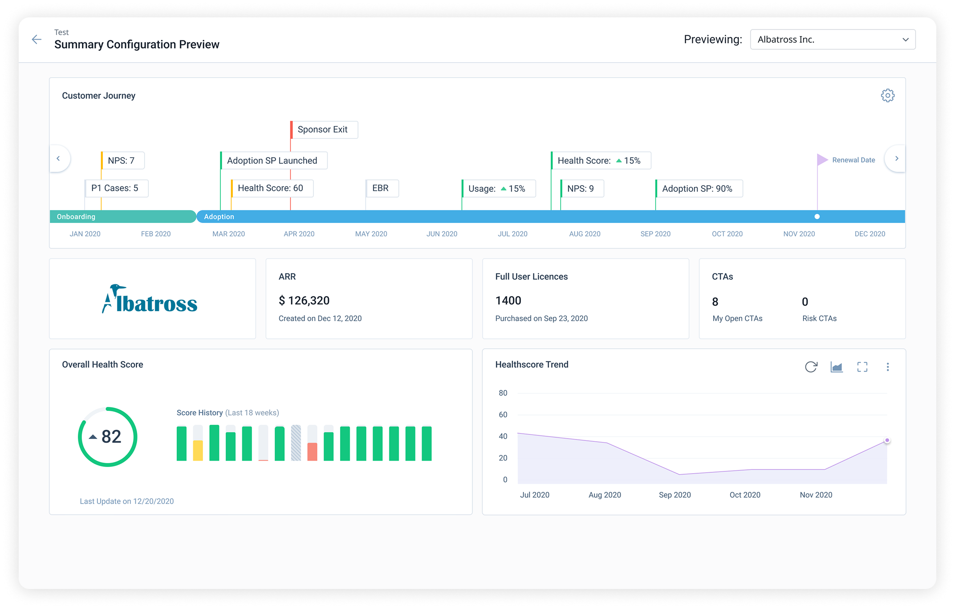Click the Renewal Date label
This screenshot has height=609, width=955.
(853, 160)
